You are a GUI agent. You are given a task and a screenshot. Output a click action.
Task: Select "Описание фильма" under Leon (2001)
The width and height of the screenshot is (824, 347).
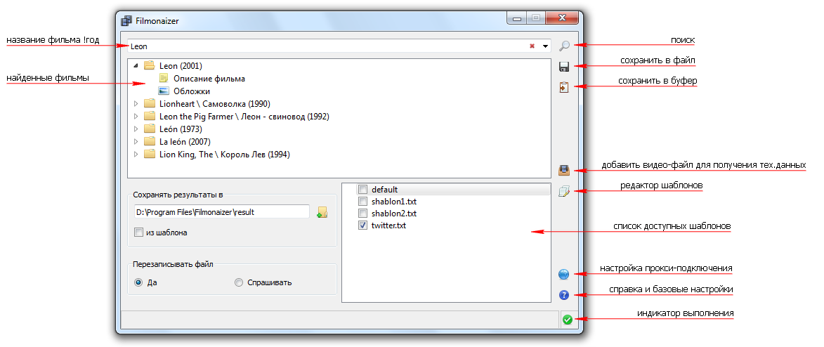(x=209, y=79)
